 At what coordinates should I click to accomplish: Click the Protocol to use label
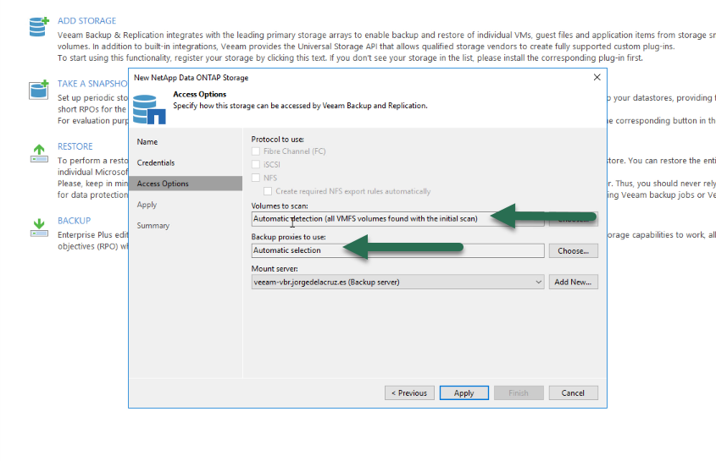278,140
